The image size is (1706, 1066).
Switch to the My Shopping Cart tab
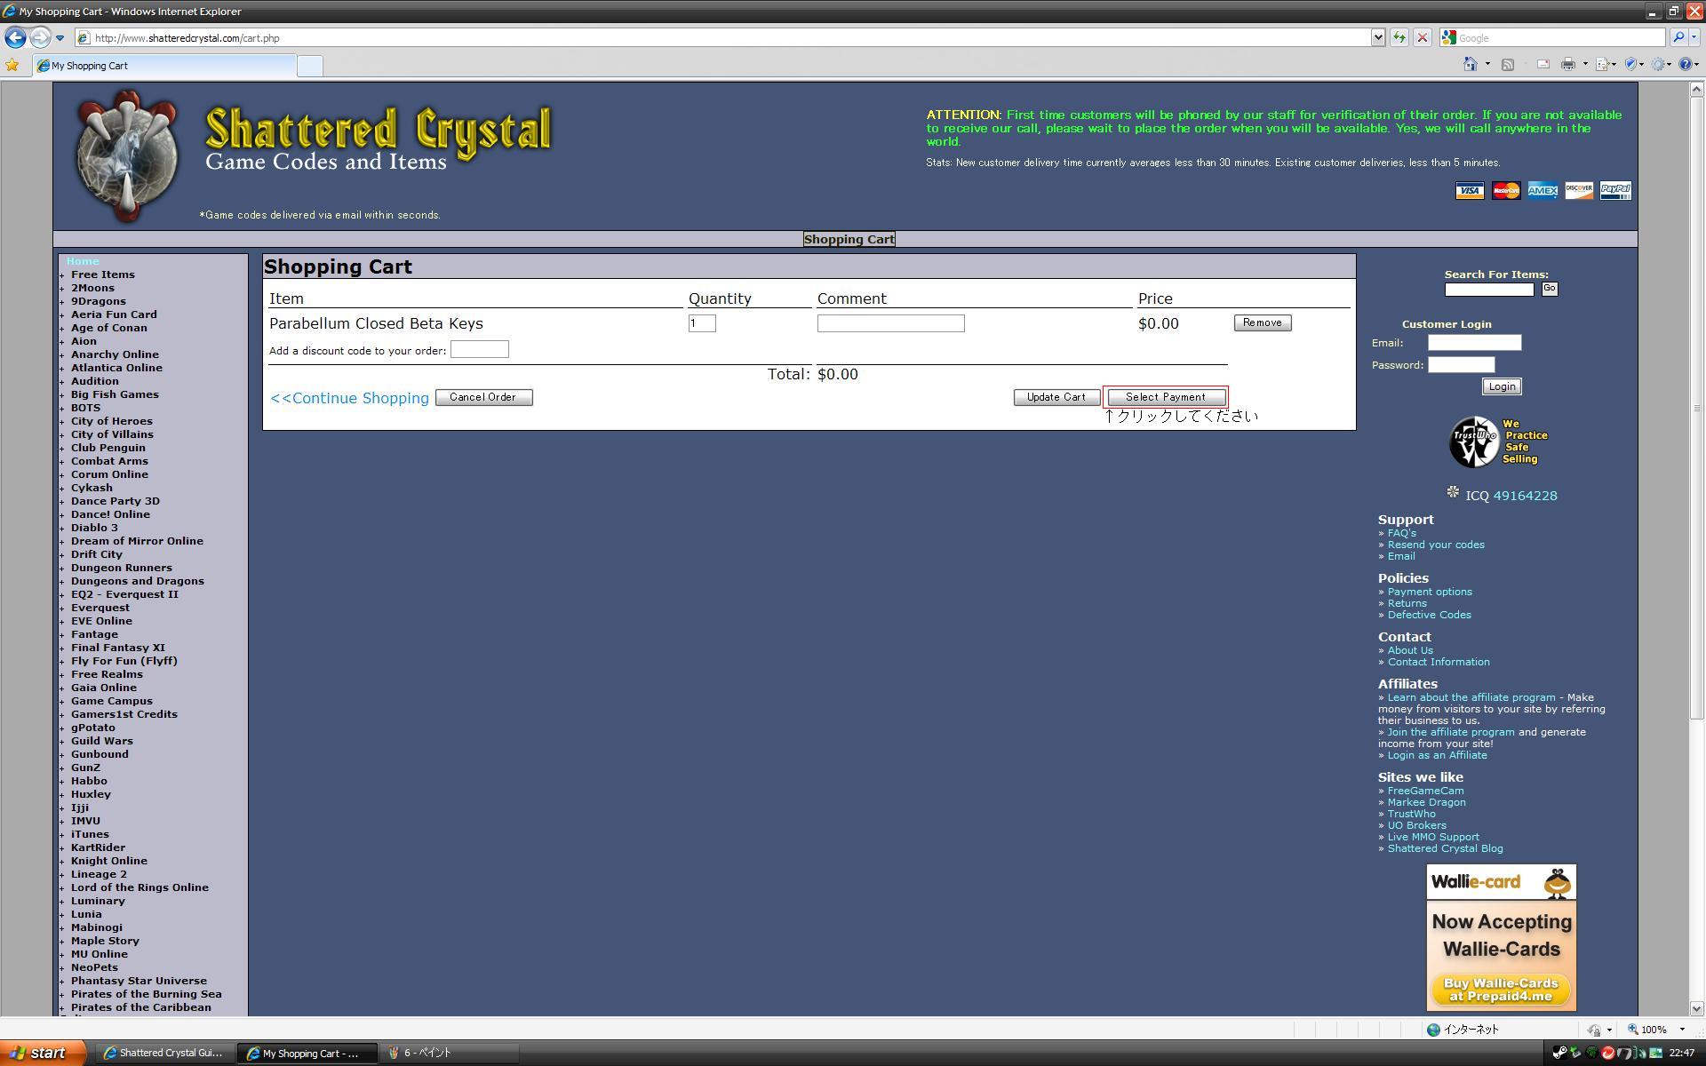click(x=164, y=66)
